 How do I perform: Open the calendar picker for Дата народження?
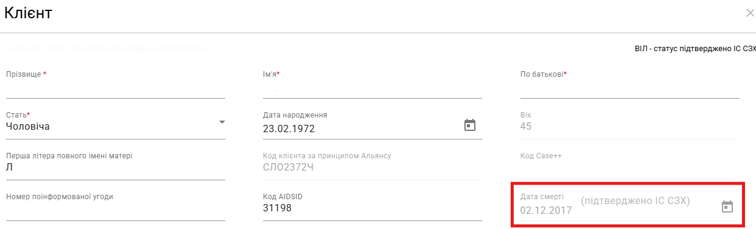[469, 125]
